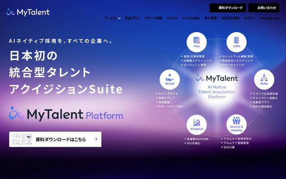Click the エージェント管理 bullet
Viewport: 286px width, 179px height.
pos(195,65)
